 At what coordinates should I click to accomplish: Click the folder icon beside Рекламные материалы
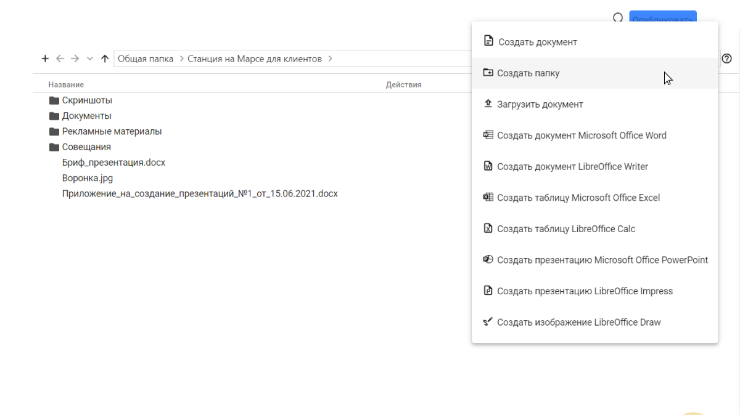(54, 131)
